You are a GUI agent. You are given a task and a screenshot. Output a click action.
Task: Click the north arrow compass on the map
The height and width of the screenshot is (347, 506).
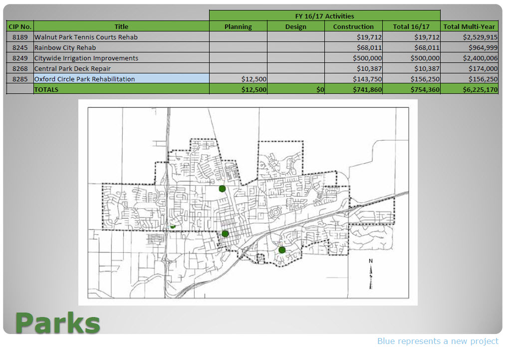pyautogui.click(x=370, y=274)
